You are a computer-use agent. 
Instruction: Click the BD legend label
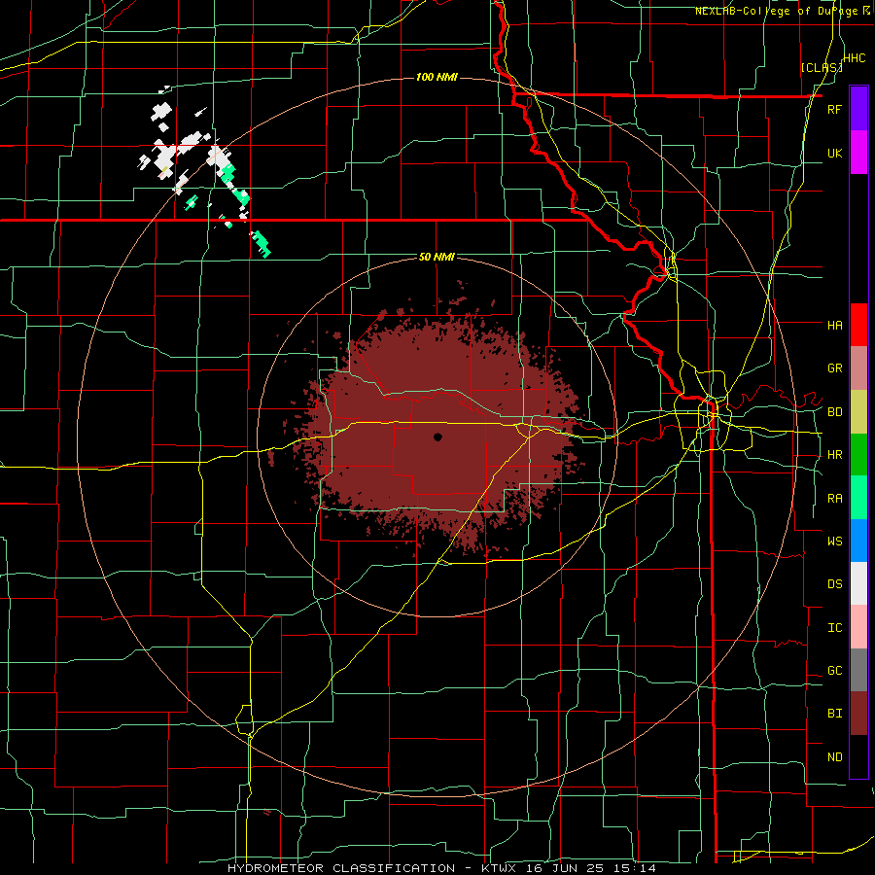[x=835, y=412]
